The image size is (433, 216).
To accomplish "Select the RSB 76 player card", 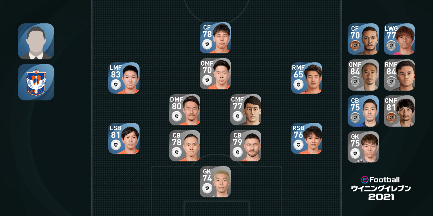I will point(307,138).
